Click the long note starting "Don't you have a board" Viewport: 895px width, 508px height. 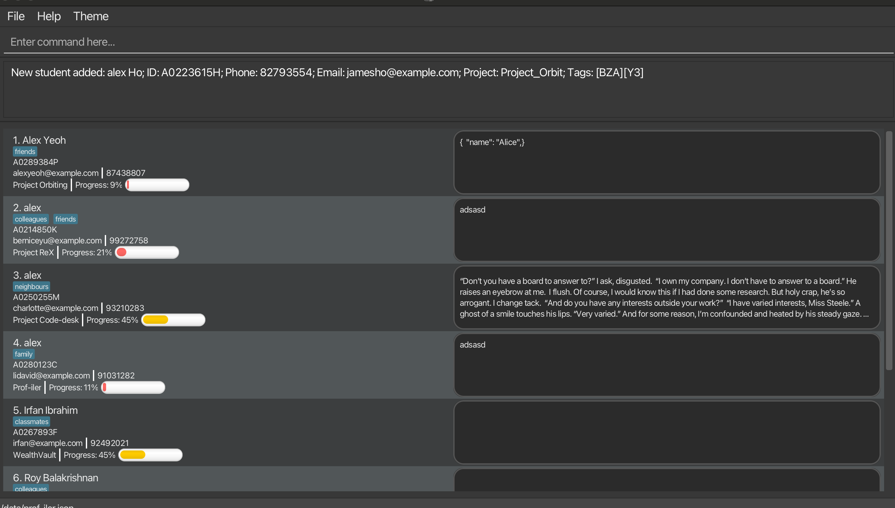[x=667, y=297]
